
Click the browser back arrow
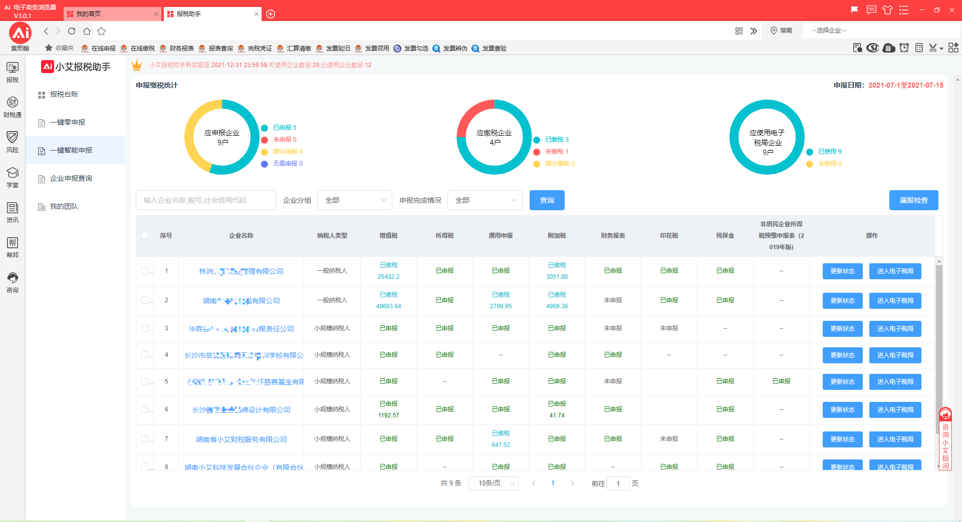click(x=46, y=31)
